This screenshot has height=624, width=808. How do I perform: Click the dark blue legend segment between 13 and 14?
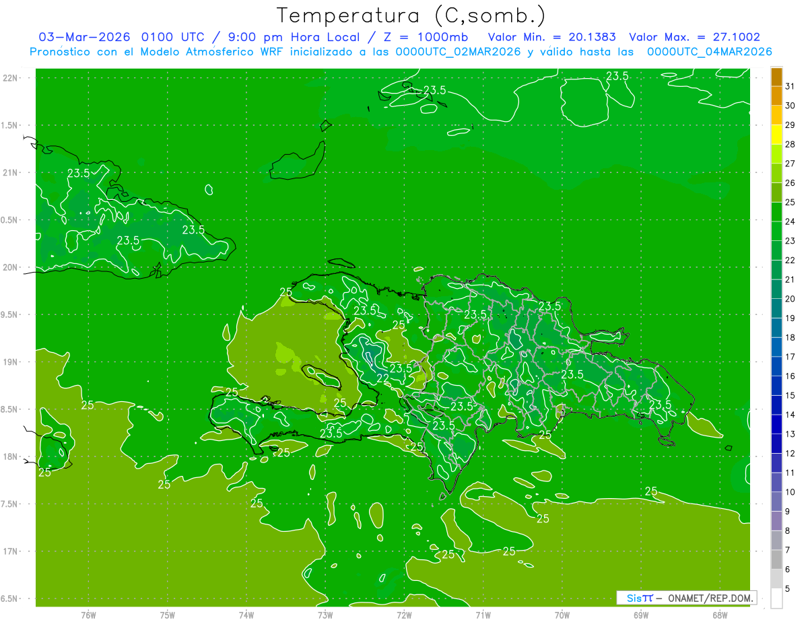776,425
